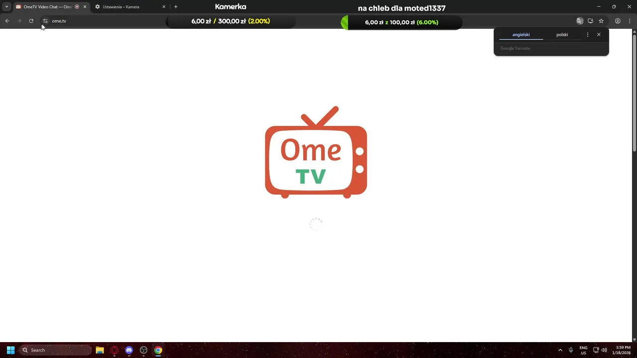Close the OmeTV Video Chat tab
Viewport: 637px width, 358px height.
tap(85, 7)
